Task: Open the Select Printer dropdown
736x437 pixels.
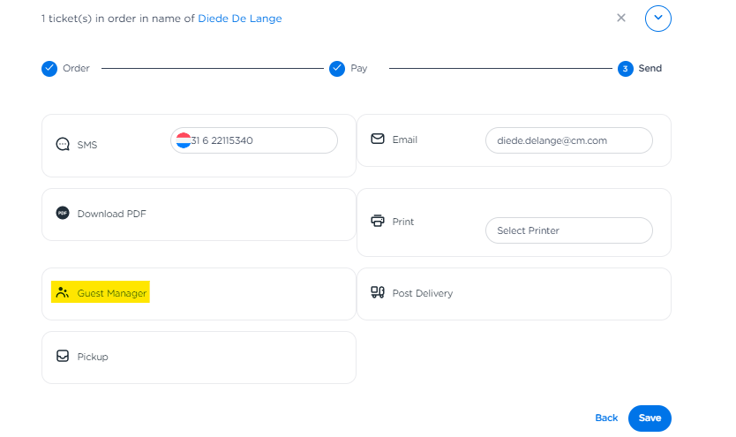Action: tap(568, 230)
